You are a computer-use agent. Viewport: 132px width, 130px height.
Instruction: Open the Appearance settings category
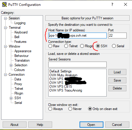pyautogui.click(x=23, y=51)
